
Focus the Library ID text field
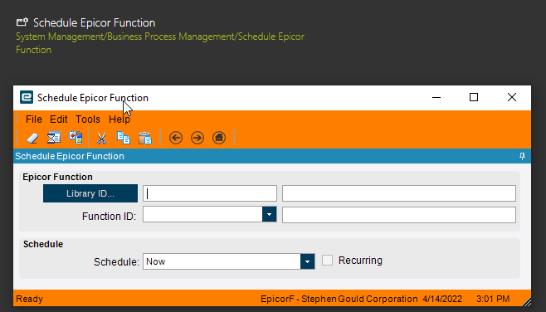tap(210, 193)
